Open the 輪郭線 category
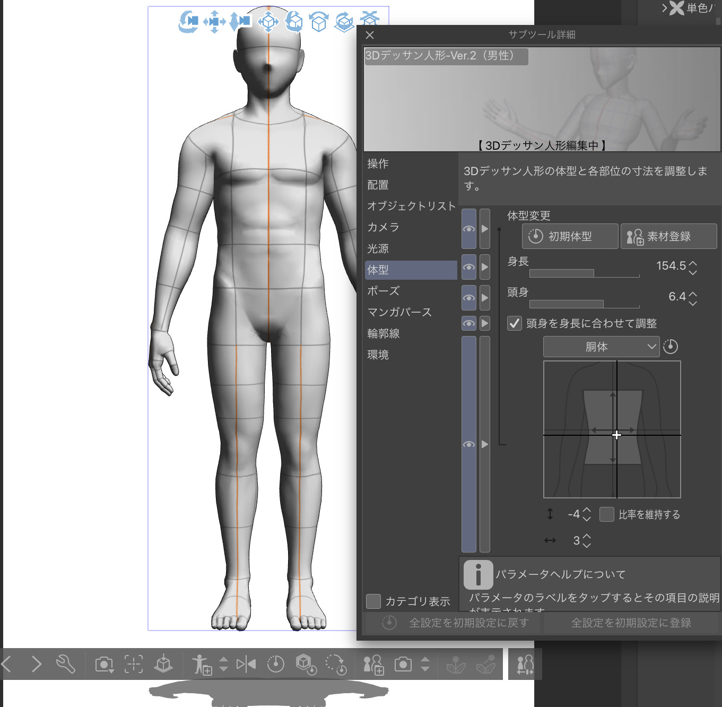The image size is (722, 707). click(x=411, y=333)
